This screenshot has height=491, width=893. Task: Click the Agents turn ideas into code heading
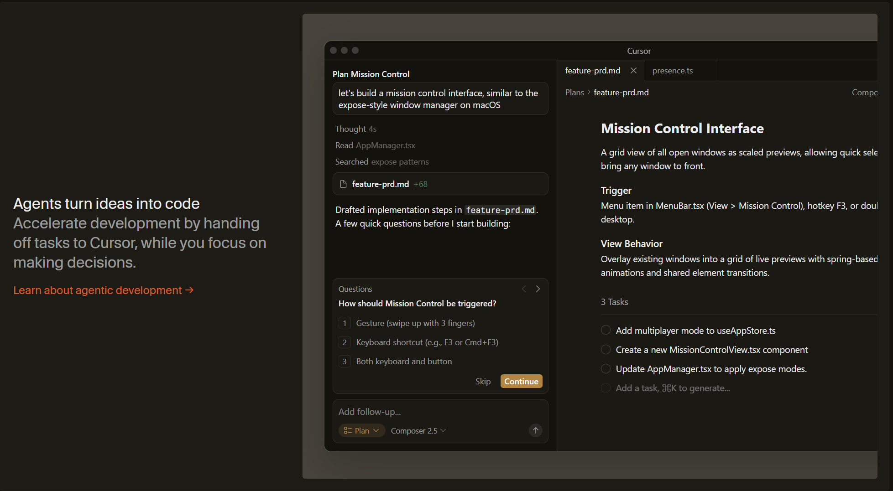[106, 204]
